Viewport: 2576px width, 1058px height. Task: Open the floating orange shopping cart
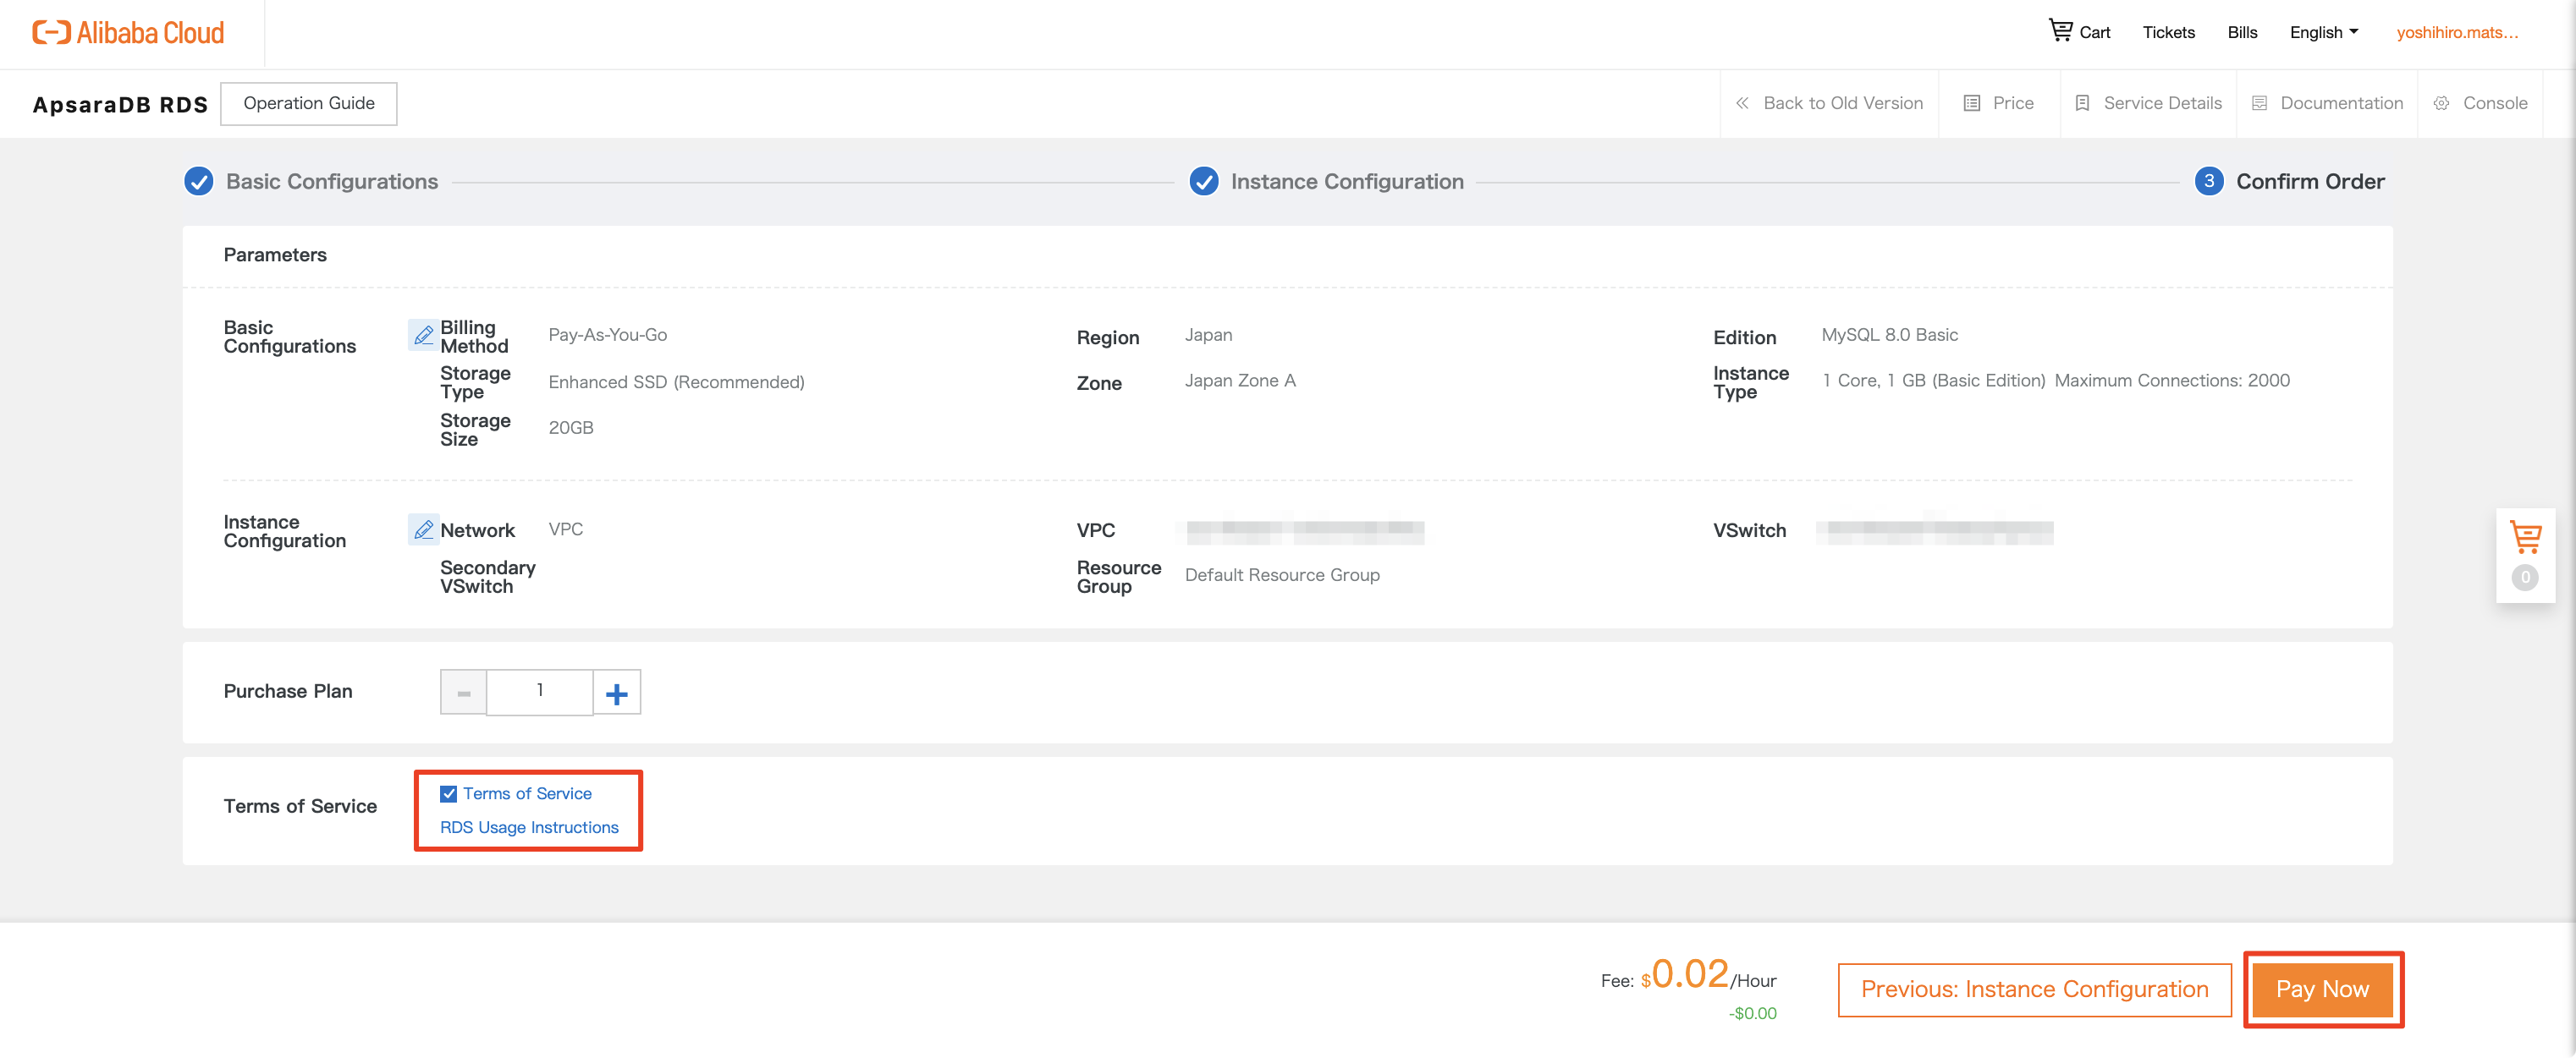(x=2525, y=538)
